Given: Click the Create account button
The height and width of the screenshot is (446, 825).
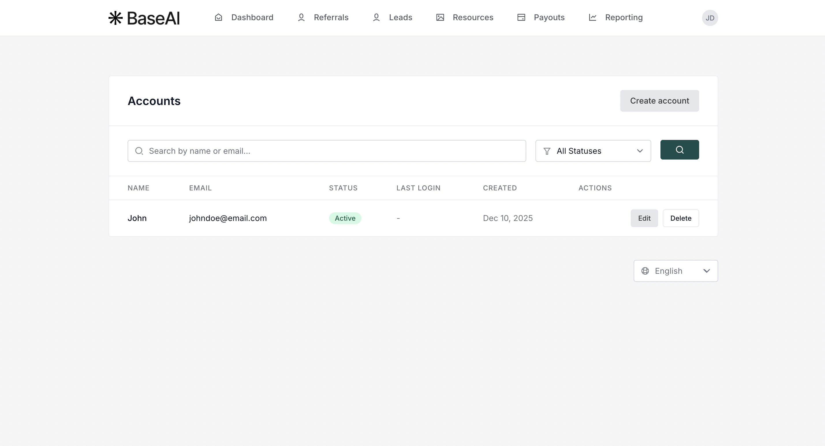Looking at the screenshot, I should (659, 101).
